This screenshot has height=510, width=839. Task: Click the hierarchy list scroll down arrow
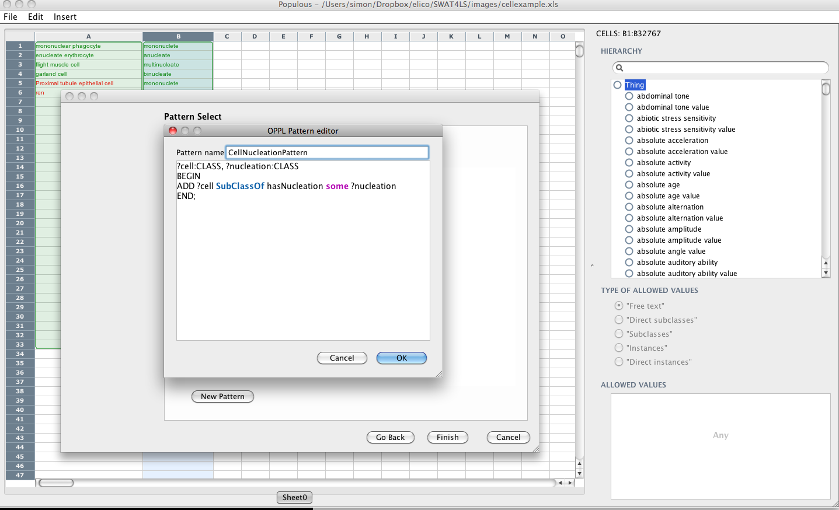(826, 273)
